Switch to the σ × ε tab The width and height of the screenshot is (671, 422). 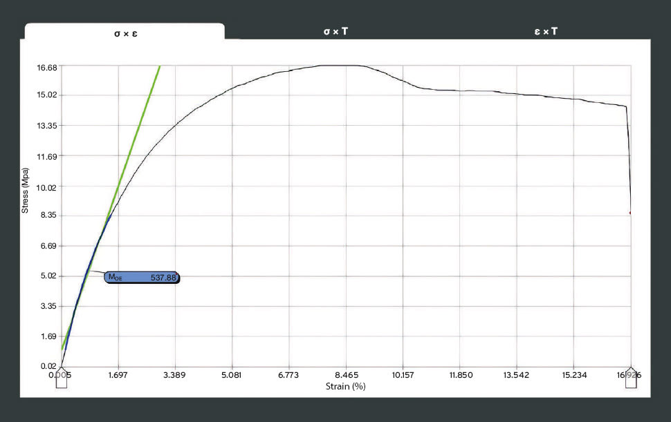[x=125, y=32]
